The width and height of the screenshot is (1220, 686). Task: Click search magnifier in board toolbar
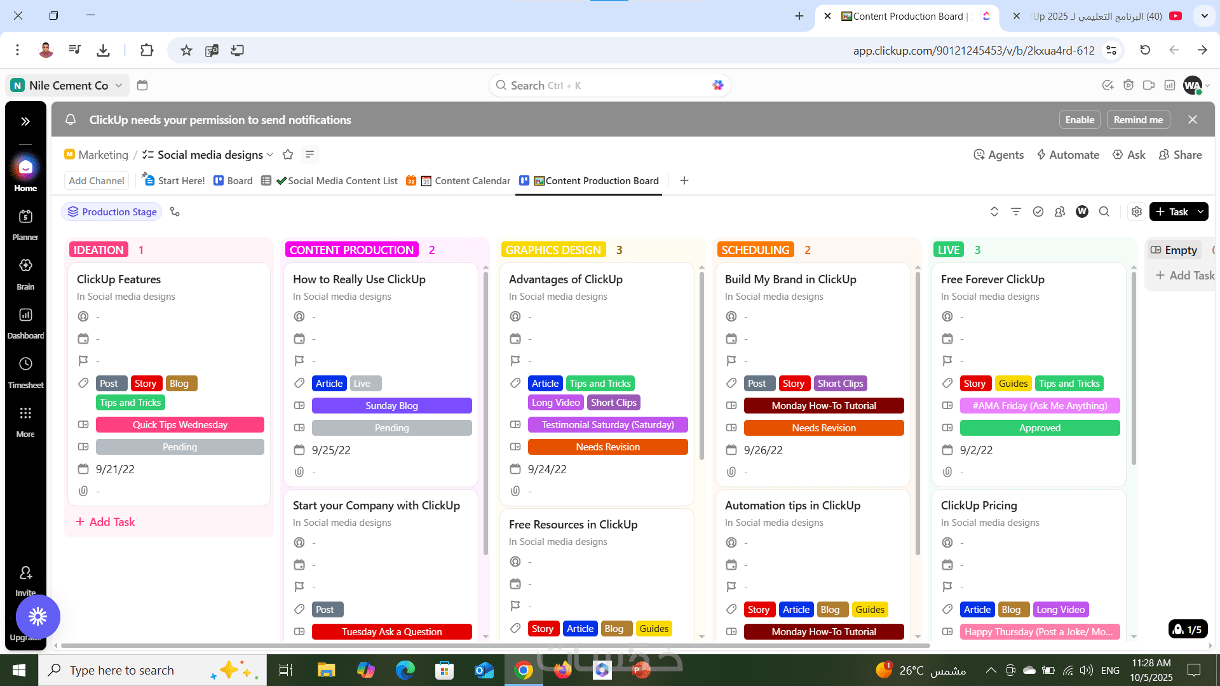(x=1104, y=212)
